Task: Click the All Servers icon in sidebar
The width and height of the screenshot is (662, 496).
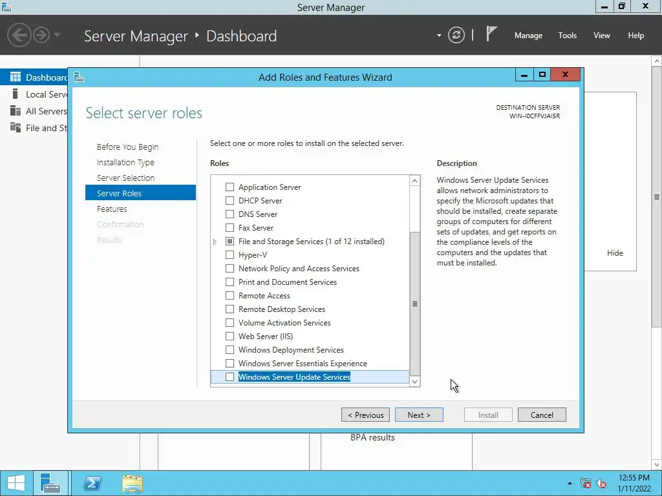Action: pyautogui.click(x=16, y=111)
